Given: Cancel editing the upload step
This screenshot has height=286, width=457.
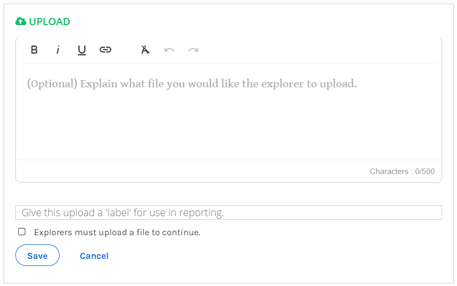Looking at the screenshot, I should 94,256.
